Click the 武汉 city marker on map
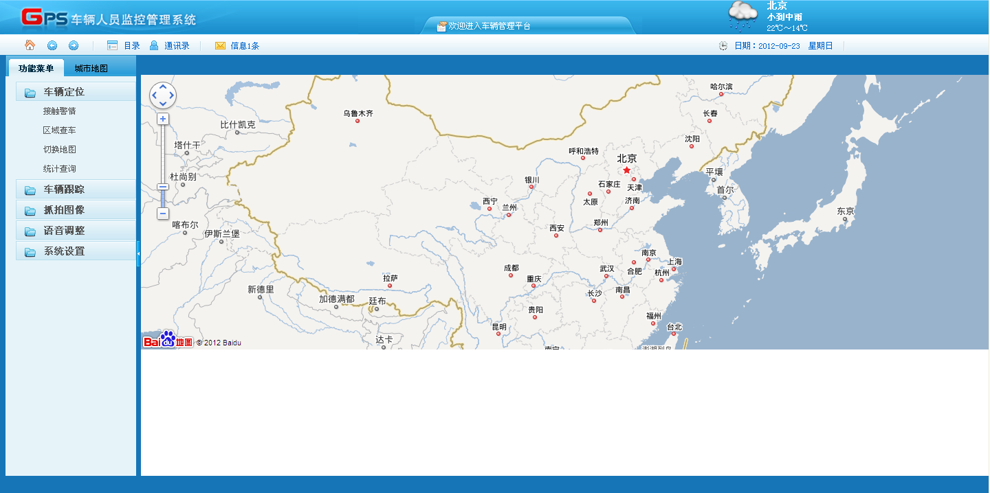990x493 pixels. click(x=606, y=276)
